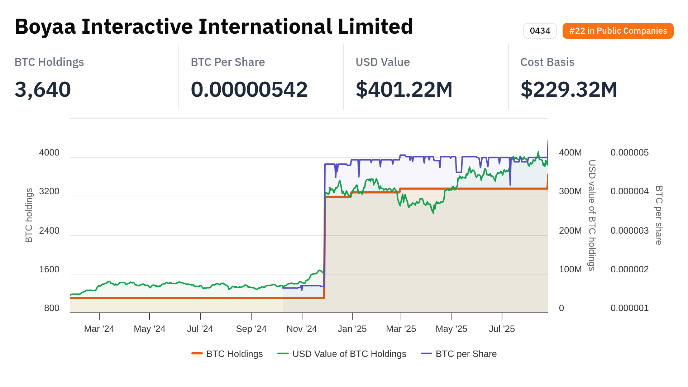Click the Jan '25 x-axis tick label
The image size is (688, 387).
(352, 329)
